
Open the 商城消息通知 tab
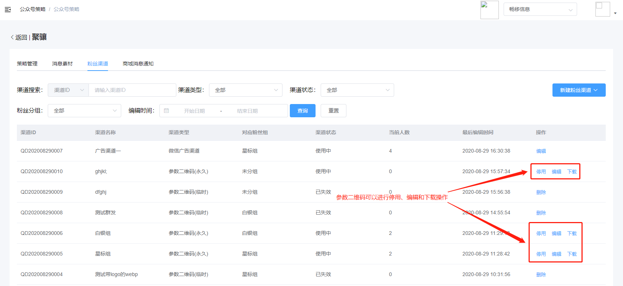click(x=138, y=64)
